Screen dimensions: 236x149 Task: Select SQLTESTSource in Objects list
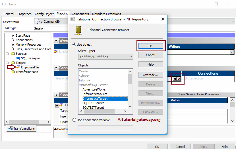coord(93,103)
